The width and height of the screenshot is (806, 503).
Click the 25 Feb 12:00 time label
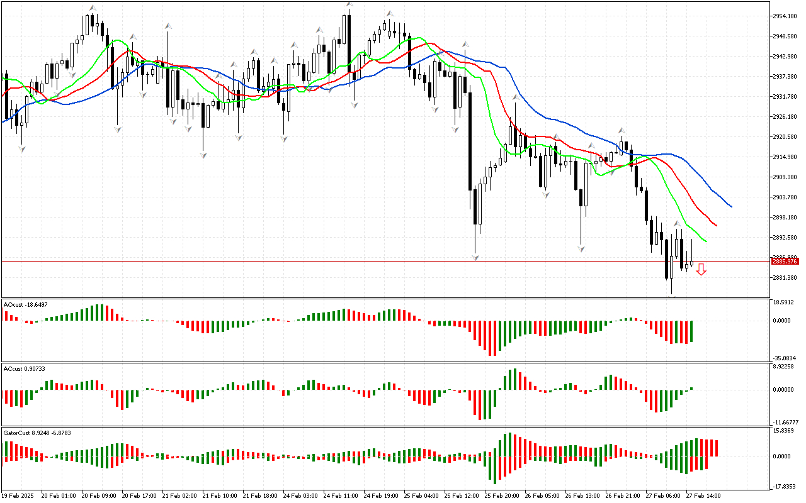coord(462,495)
